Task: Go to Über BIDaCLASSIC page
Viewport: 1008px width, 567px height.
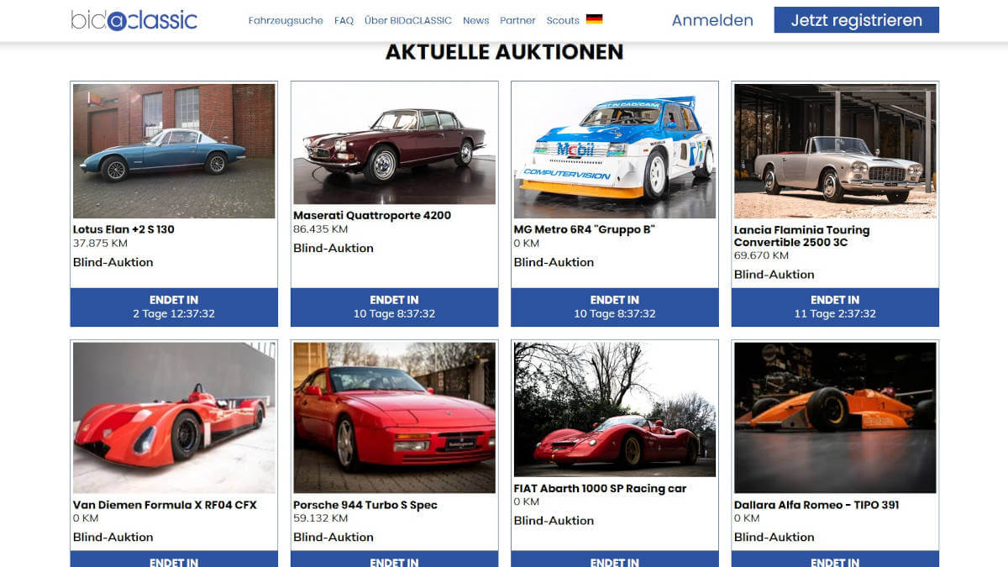Action: pyautogui.click(x=408, y=20)
